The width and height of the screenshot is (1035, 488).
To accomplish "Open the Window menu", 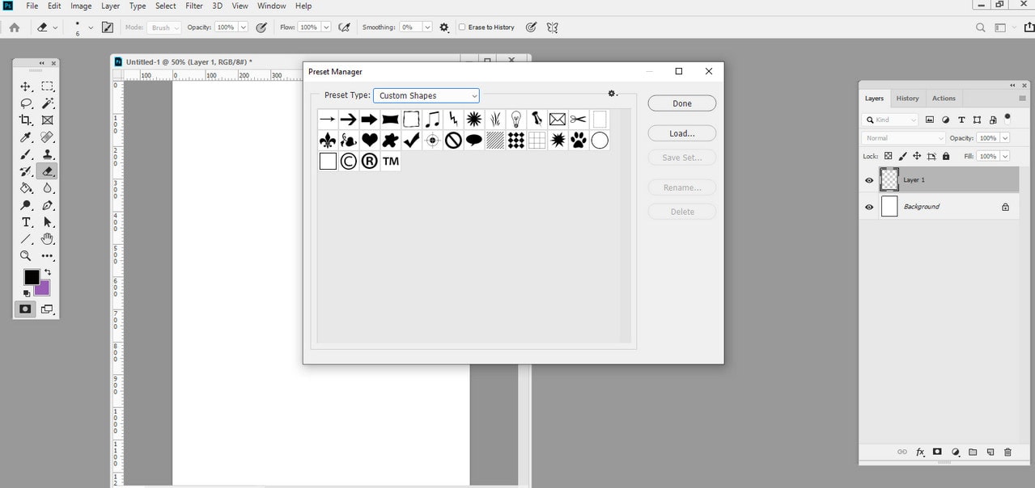I will pyautogui.click(x=272, y=6).
